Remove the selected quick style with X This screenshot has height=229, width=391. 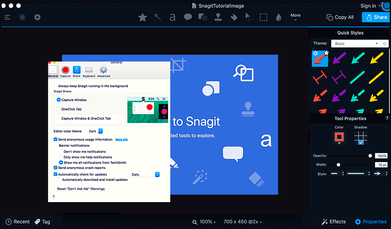point(315,53)
